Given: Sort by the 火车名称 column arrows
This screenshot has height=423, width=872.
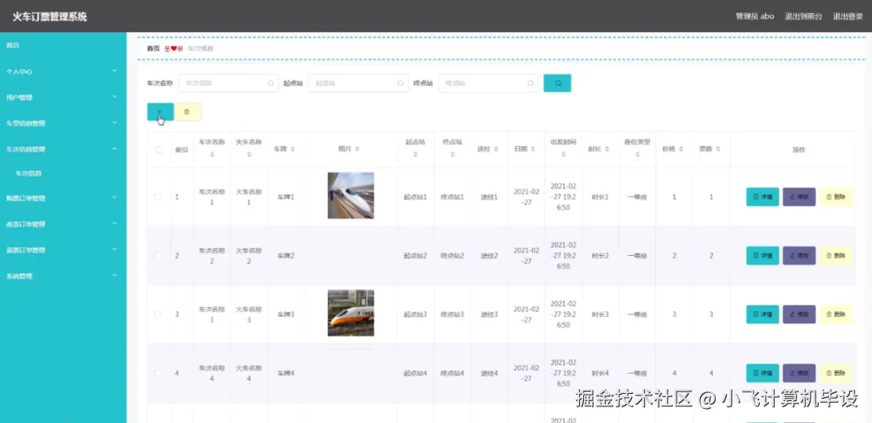Looking at the screenshot, I should pos(249,155).
